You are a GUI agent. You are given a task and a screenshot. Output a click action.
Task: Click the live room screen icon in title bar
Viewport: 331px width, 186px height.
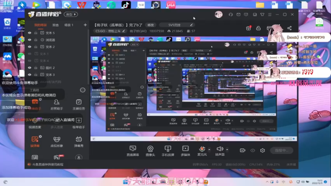pyautogui.click(x=246, y=14)
